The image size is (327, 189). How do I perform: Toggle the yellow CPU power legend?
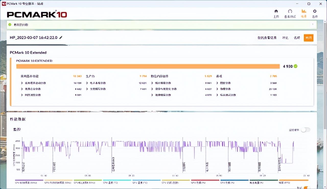(176, 182)
